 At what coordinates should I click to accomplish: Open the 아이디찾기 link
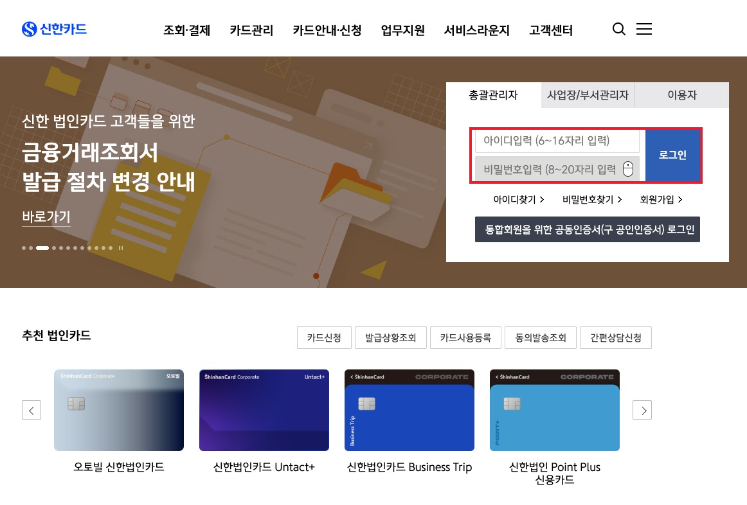518,199
